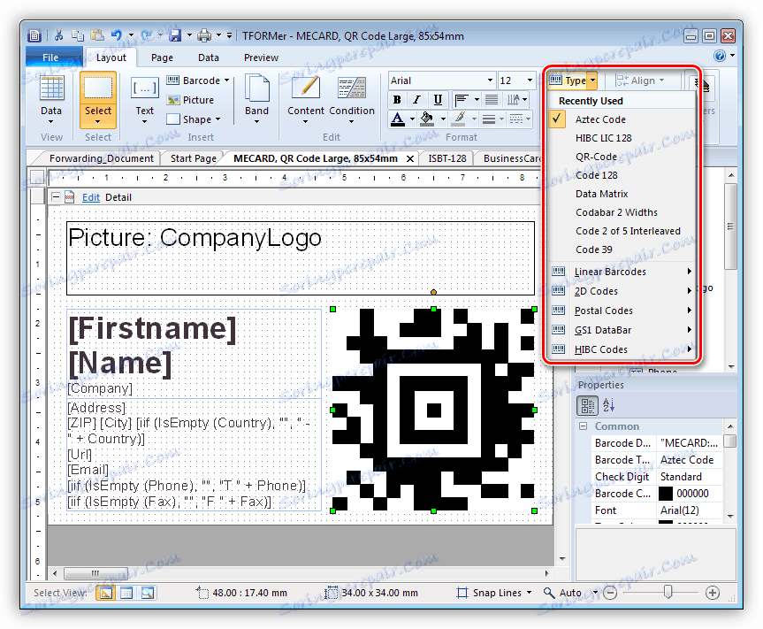Click the Save floppy disk icon
Screen dimensions: 763x629
coord(175,35)
